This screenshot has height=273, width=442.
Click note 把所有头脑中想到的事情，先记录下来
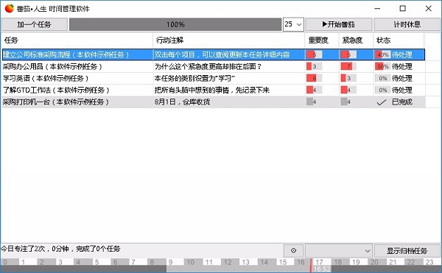212,90
